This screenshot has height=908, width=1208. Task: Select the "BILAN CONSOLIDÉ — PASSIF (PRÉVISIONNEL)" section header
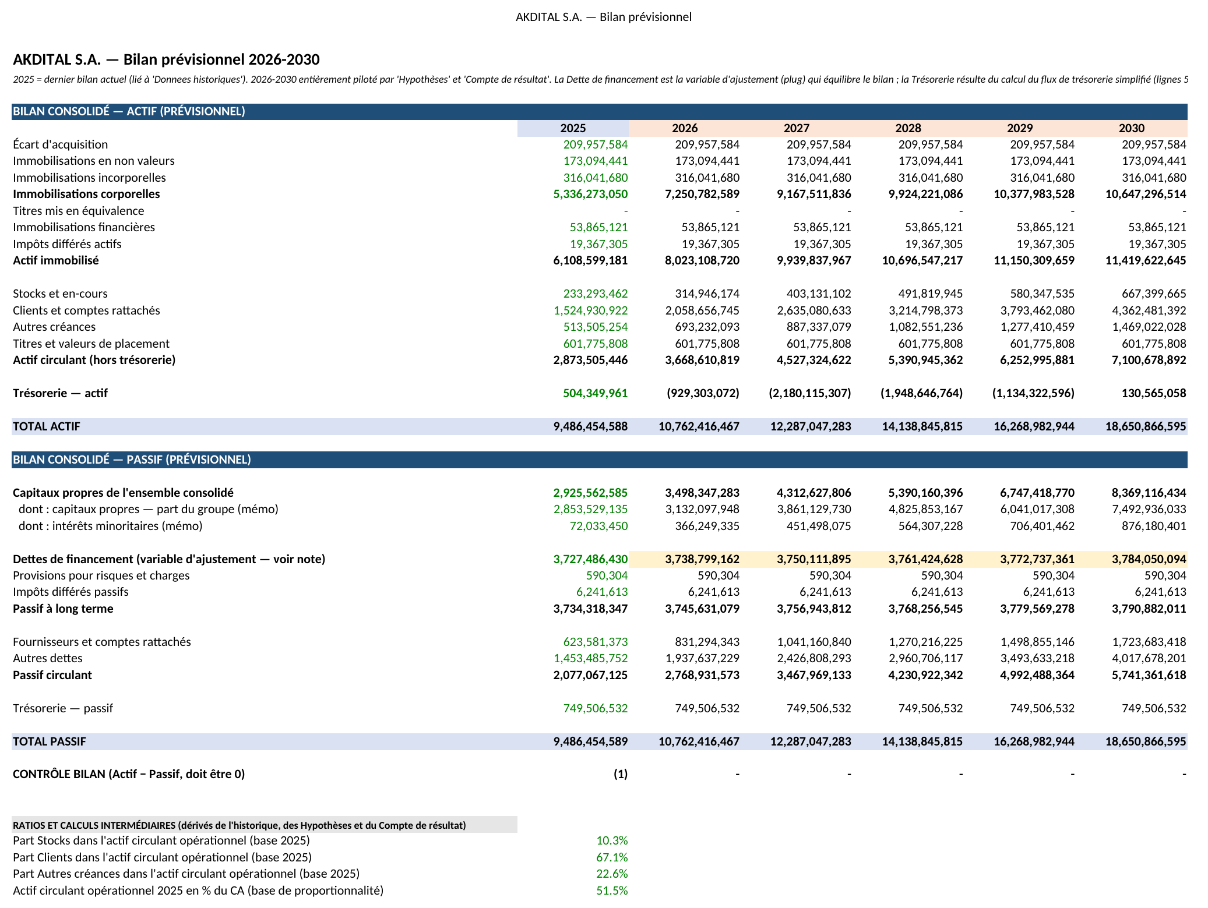point(599,460)
